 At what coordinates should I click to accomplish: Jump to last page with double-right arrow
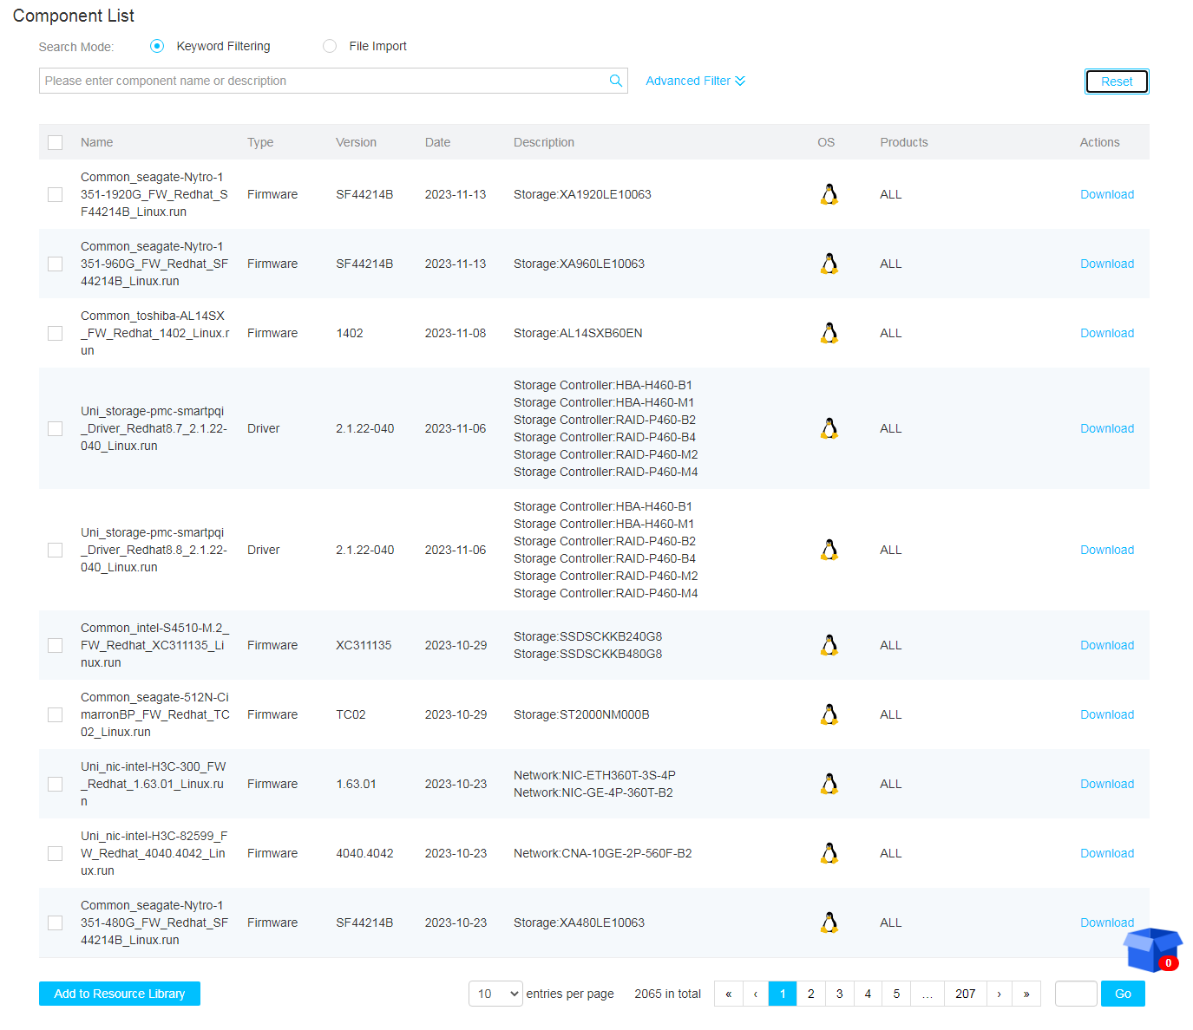point(1026,994)
